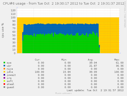Click the Last update timestamp text
The height and width of the screenshot is (96, 127).
[x=95, y=90]
